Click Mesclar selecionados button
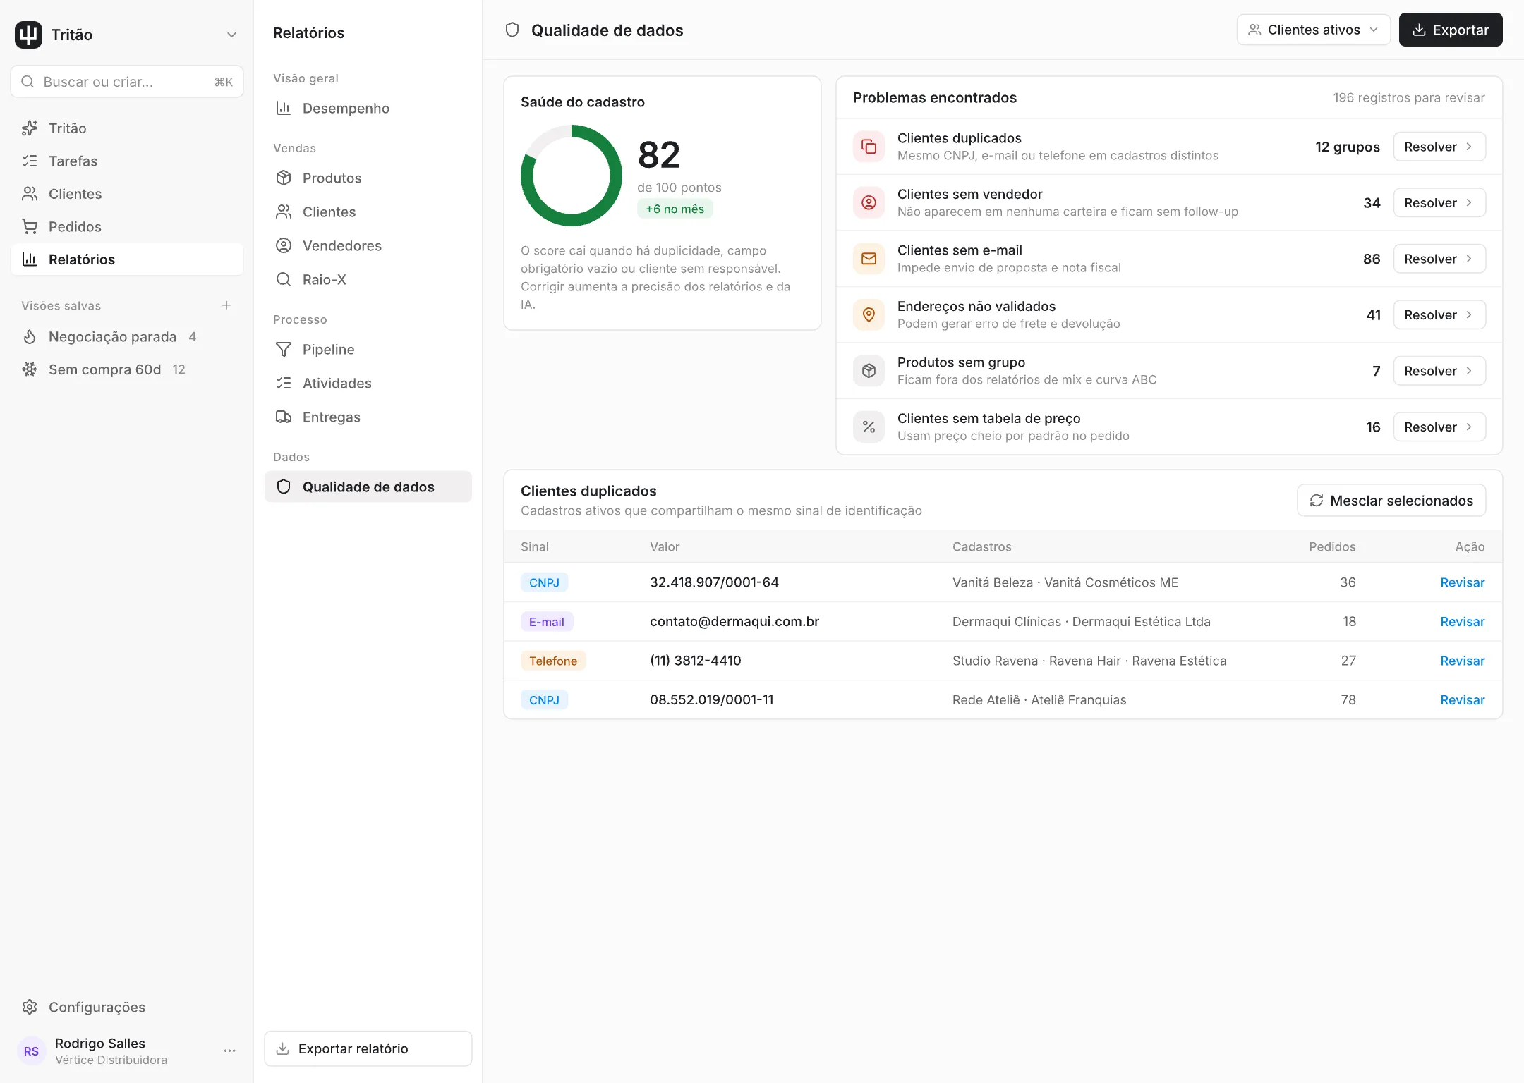Screen dimensions: 1524x1083 pos(1391,501)
